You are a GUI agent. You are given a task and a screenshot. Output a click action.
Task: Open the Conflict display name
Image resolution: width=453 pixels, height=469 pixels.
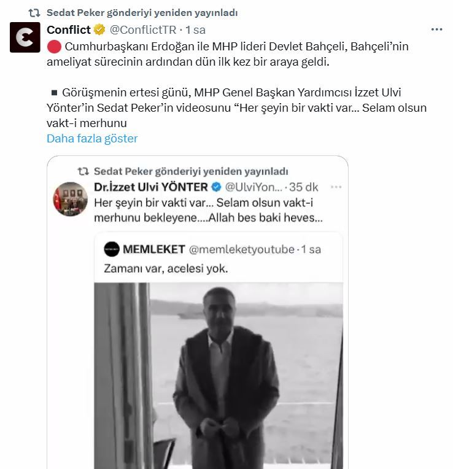[69, 29]
